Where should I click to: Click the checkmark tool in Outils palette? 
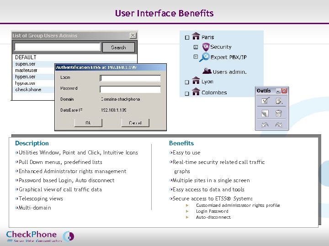click(265, 101)
